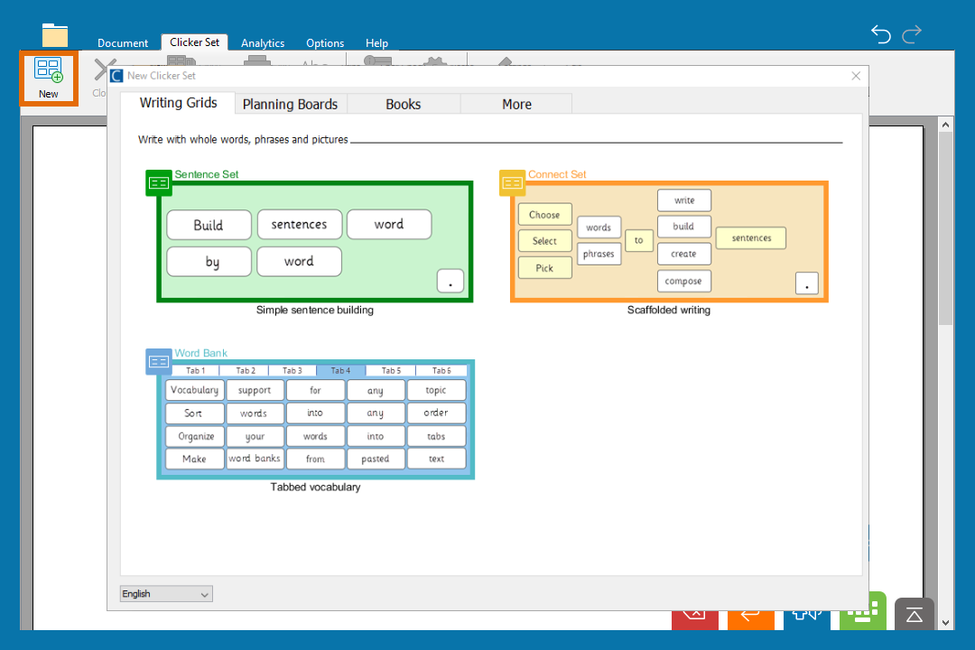The width and height of the screenshot is (975, 650).
Task: Click the Undo arrow icon
Action: pyautogui.click(x=880, y=34)
